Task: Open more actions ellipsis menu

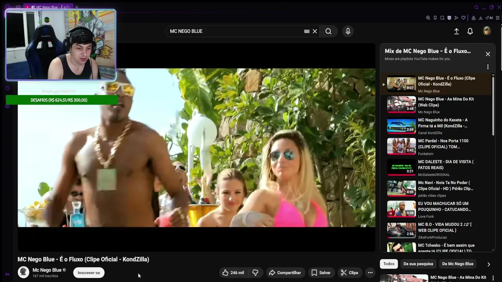Action: (370, 273)
